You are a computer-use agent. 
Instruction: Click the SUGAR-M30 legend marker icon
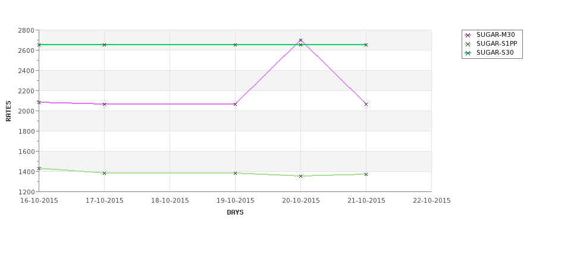click(x=468, y=35)
